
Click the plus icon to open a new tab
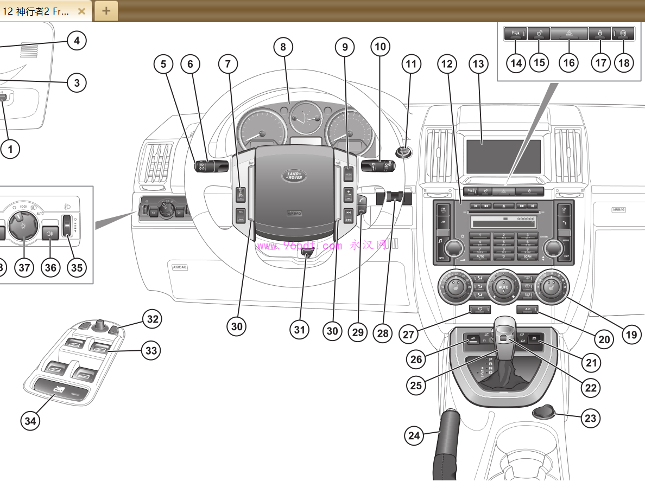pos(106,10)
